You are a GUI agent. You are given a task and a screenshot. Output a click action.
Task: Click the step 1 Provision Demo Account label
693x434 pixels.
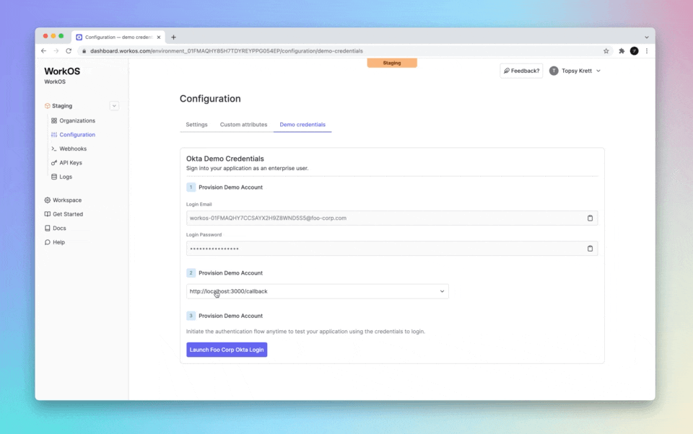click(230, 187)
